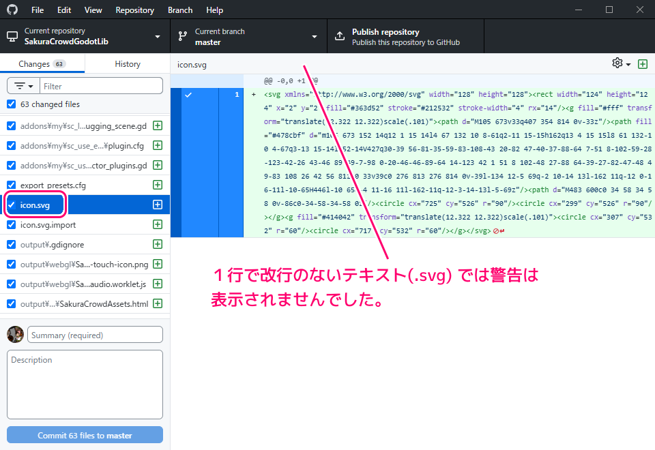Open the filter options dropdown
Image resolution: width=655 pixels, height=450 pixels.
[x=24, y=87]
